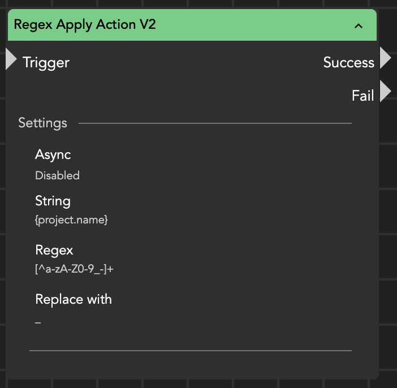The image size is (397, 388).
Task: Click the Replace with label
Action: 74,299
